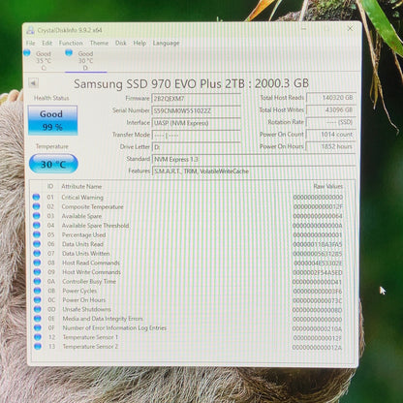Click the Good 99 % health status button
The width and height of the screenshot is (403, 403).
52,120
